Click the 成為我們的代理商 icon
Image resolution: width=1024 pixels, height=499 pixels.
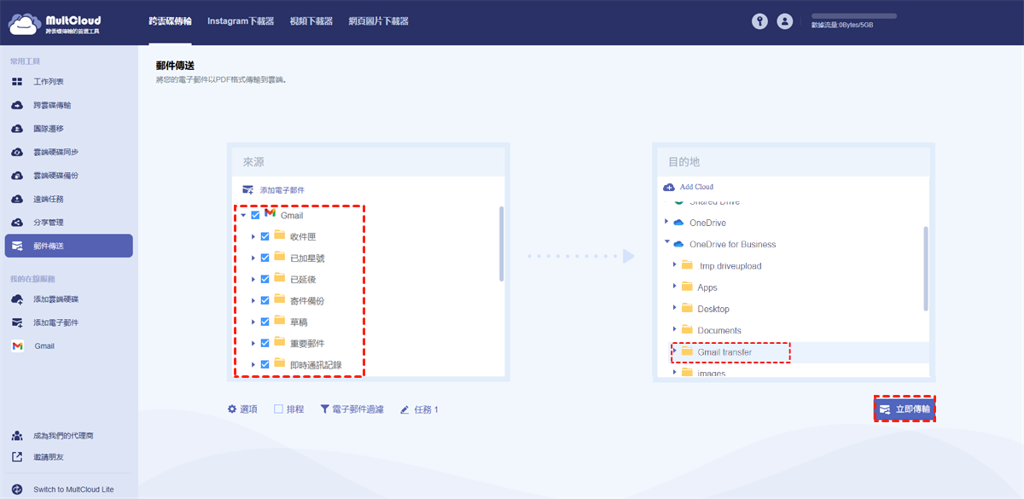click(x=17, y=436)
